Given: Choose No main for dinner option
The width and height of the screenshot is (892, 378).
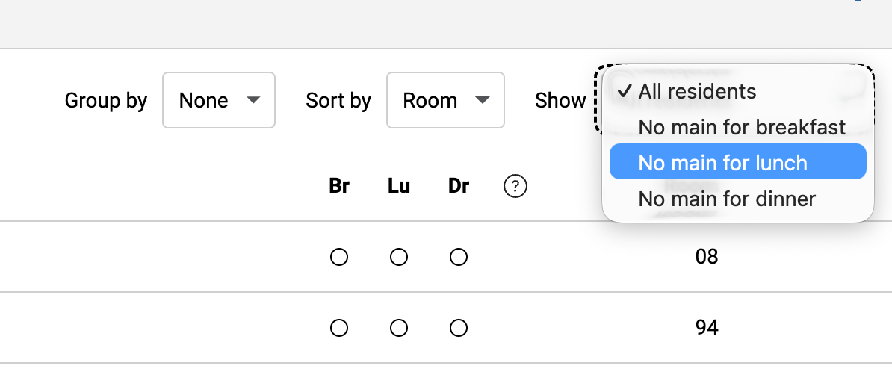Looking at the screenshot, I should tap(727, 199).
